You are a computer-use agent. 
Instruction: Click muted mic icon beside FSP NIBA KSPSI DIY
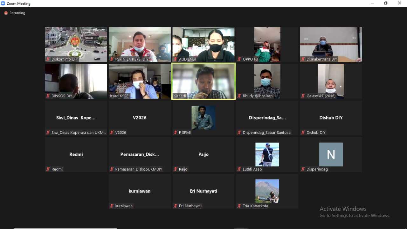(112, 59)
